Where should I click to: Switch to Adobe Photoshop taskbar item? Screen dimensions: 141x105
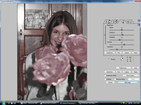pyautogui.click(x=69, y=103)
